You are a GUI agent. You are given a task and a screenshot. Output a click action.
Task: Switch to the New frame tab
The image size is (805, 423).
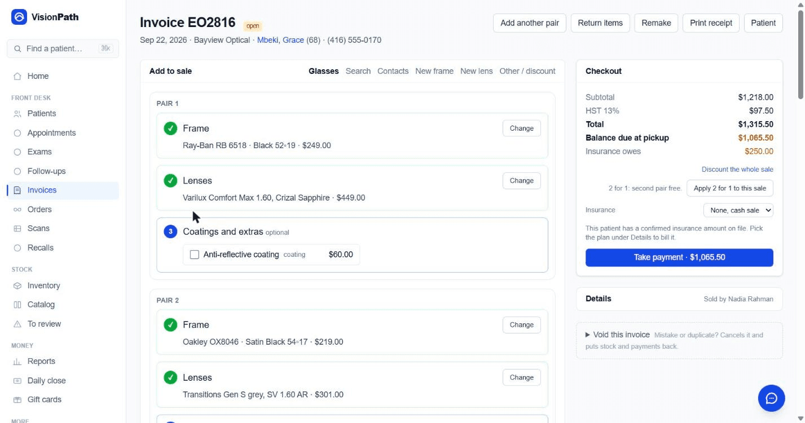pos(434,71)
